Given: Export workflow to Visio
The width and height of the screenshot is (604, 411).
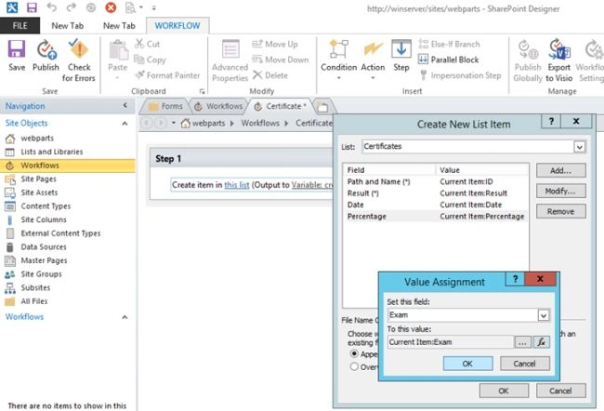Looking at the screenshot, I should (x=558, y=60).
